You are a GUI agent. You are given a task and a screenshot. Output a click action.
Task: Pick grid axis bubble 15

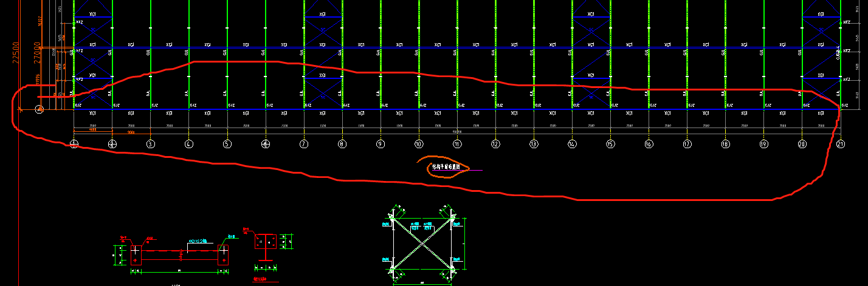tap(610, 144)
